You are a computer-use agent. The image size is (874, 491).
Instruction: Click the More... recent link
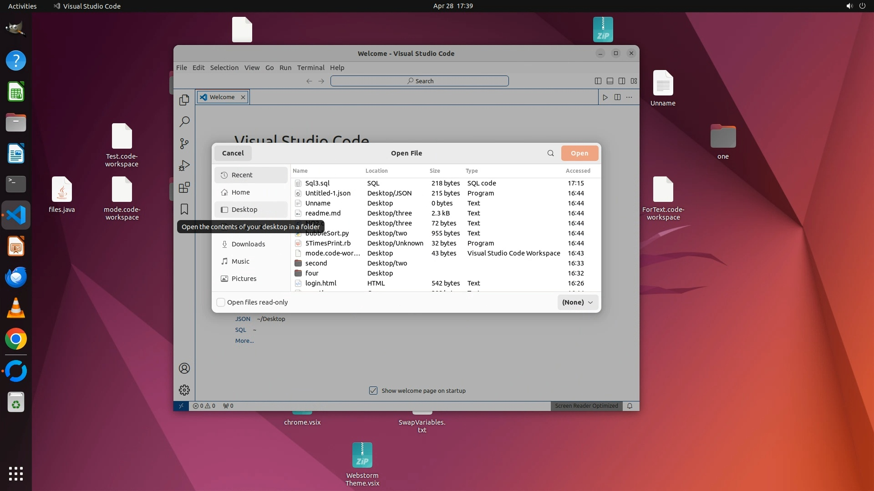point(244,341)
